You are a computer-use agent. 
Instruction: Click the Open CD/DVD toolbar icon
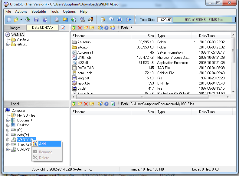[28, 20]
